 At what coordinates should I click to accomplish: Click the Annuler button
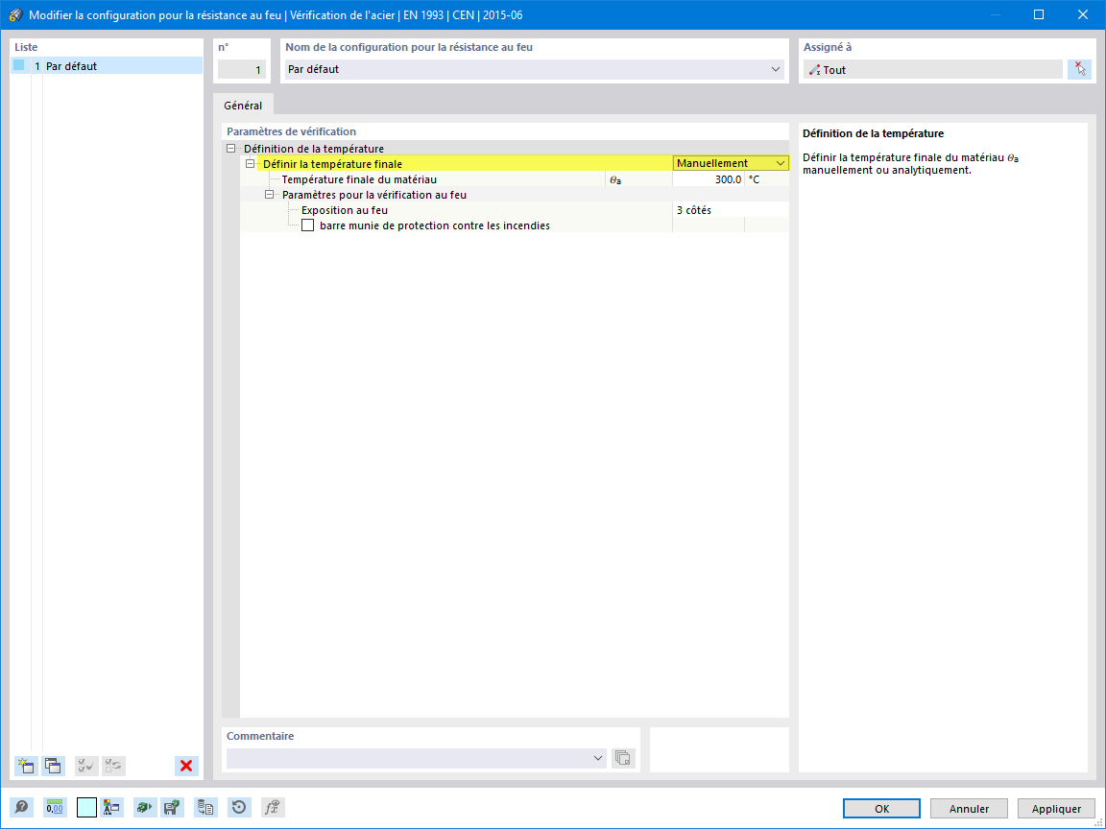[969, 809]
